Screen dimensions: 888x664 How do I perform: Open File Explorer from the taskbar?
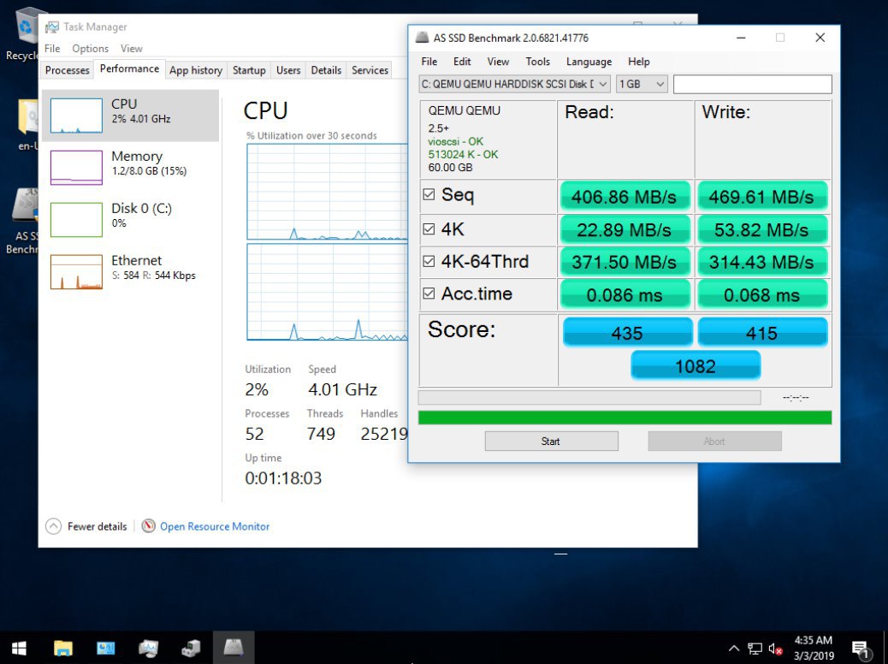63,648
